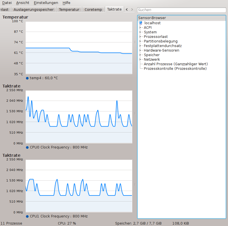Select the Prozesskontrolle sensor entry
228x226 pixels.
(x=175, y=69)
